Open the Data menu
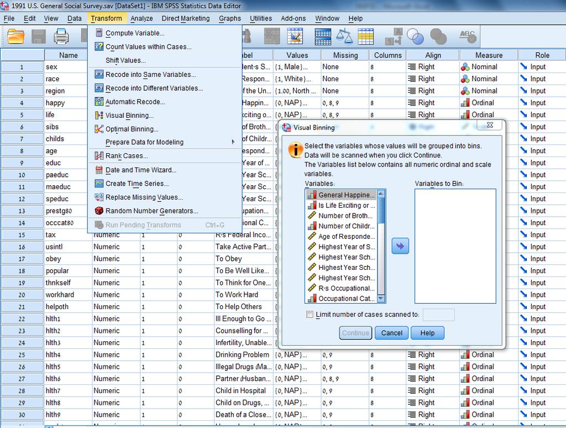The height and width of the screenshot is (428, 566). point(75,18)
